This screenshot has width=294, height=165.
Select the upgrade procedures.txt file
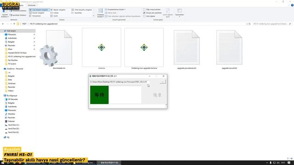187,47
